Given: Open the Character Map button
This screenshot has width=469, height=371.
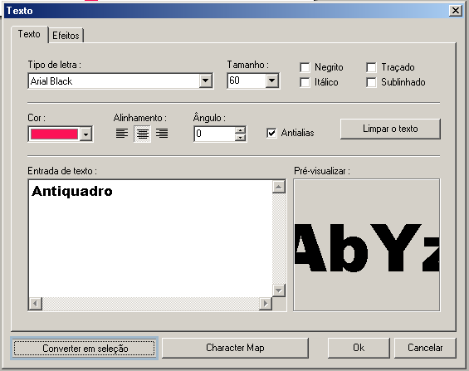Looking at the screenshot, I should tap(235, 348).
